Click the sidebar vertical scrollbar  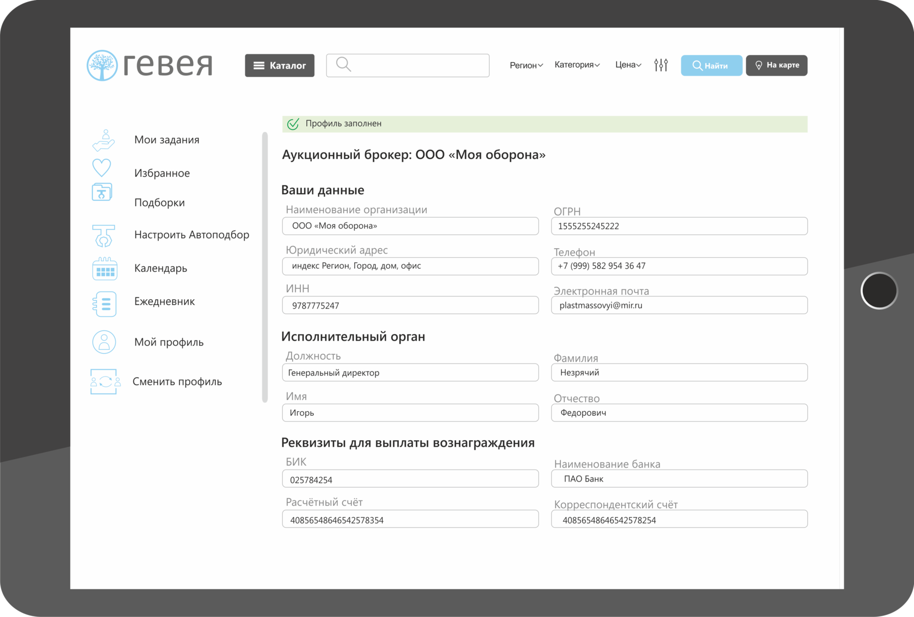pos(265,267)
